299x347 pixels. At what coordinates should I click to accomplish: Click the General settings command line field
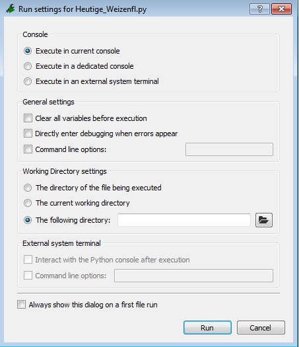[x=229, y=149]
